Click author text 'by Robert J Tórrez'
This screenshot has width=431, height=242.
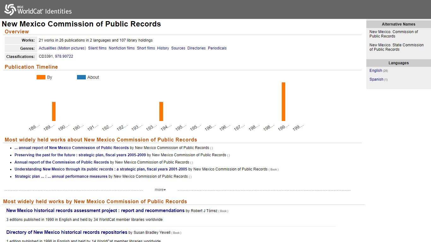click(202, 211)
